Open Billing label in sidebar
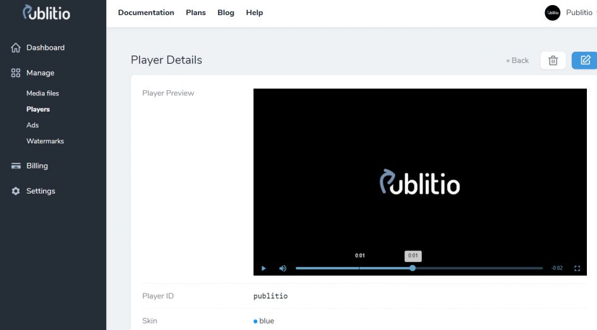 (37, 166)
